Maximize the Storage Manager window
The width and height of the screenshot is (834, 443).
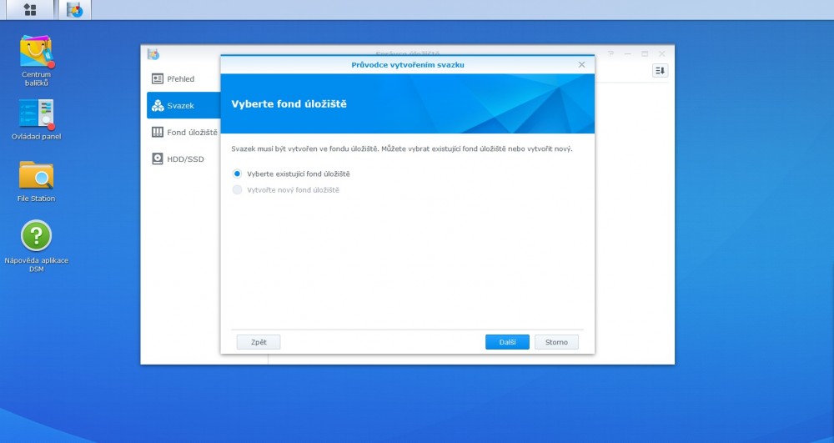click(645, 53)
